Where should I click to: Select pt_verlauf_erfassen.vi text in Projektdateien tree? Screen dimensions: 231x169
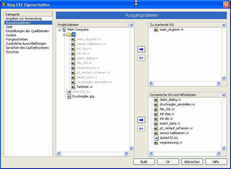coord(93,73)
